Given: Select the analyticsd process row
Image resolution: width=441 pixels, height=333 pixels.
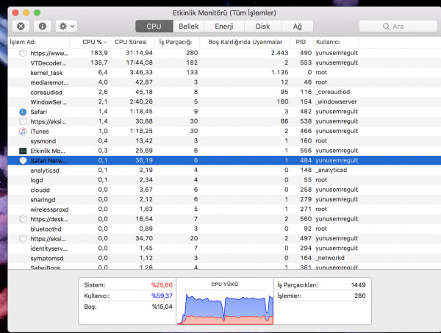Looking at the screenshot, I should tap(224, 170).
